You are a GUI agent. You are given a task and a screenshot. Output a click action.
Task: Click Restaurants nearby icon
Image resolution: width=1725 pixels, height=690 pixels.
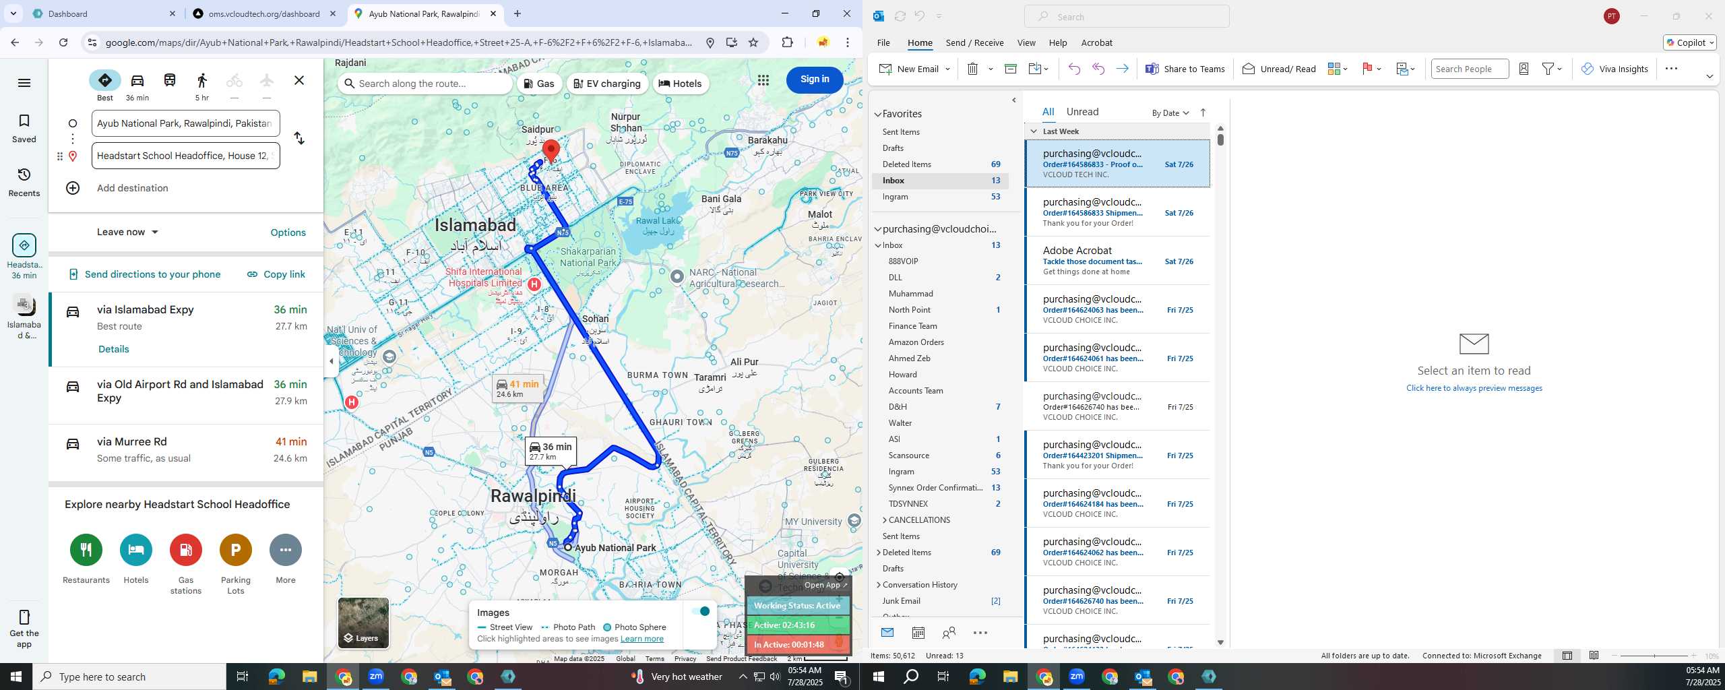coord(86,550)
